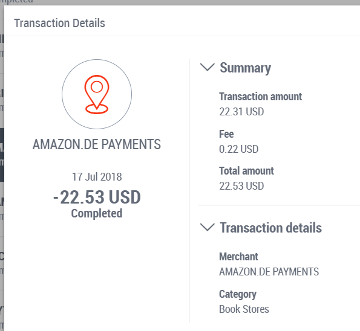Select the Book Stores category value

pyautogui.click(x=244, y=309)
